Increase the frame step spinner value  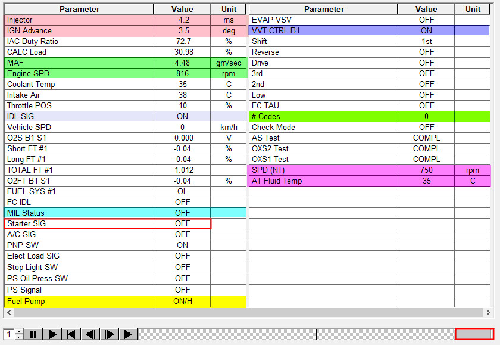tap(19, 332)
